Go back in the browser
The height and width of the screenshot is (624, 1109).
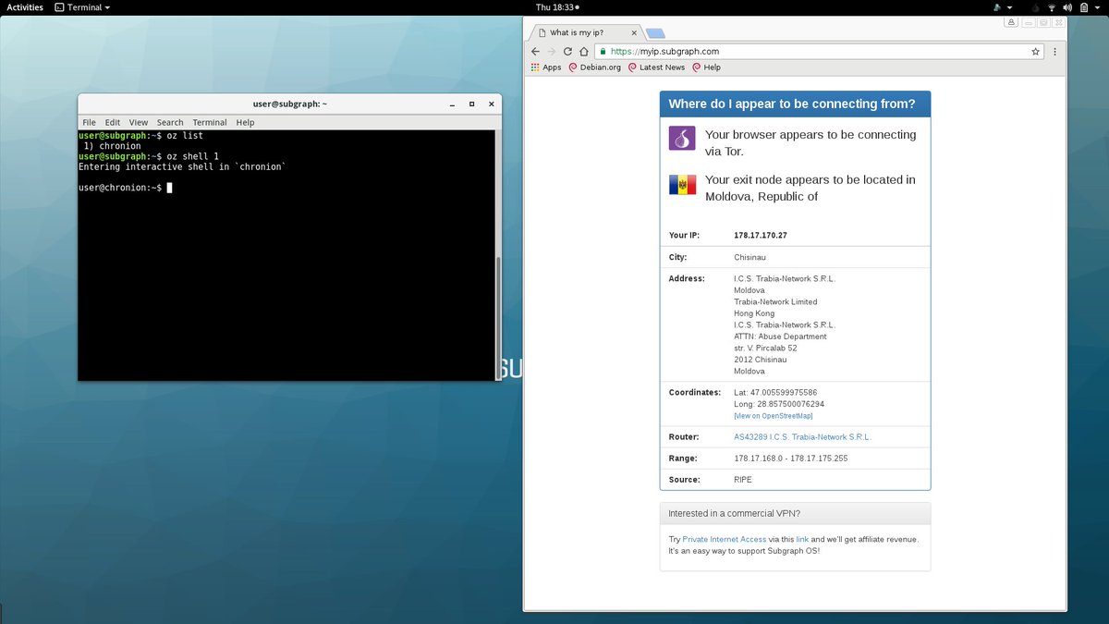(x=535, y=52)
